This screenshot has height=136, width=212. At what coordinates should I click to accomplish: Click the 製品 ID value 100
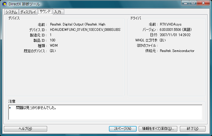[53, 40]
